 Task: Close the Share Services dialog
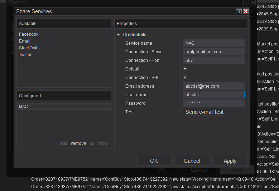[x=246, y=11]
